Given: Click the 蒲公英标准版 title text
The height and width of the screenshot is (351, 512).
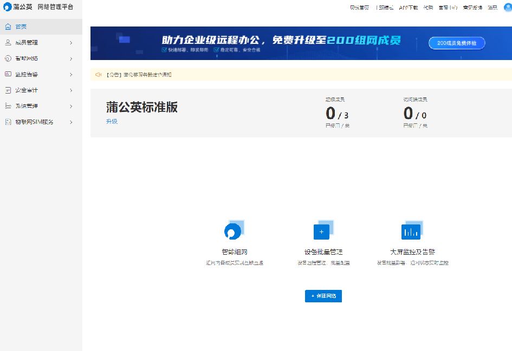Looking at the screenshot, I should (142, 107).
